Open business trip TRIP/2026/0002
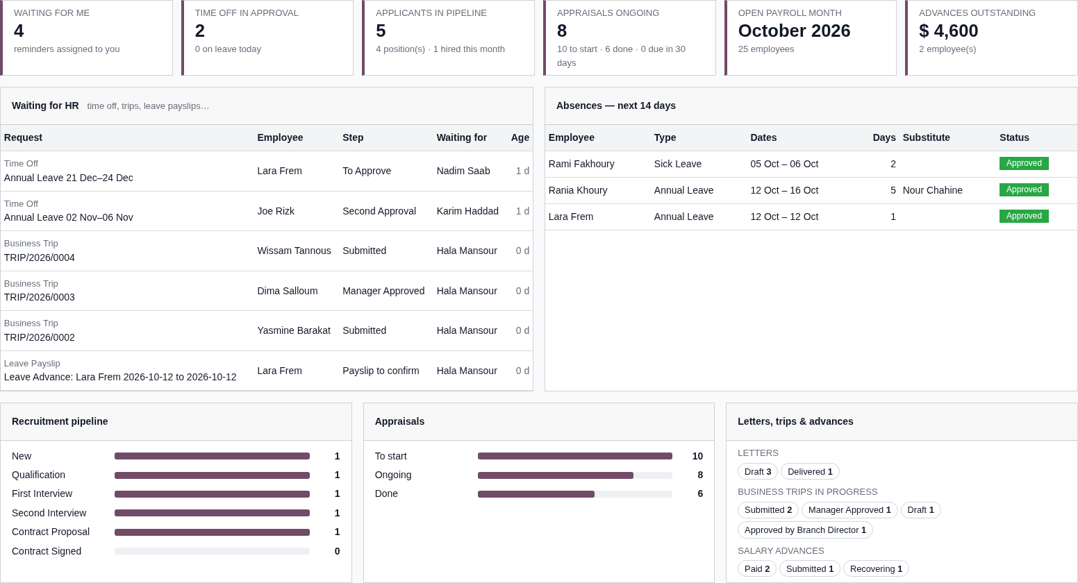Image resolution: width=1078 pixels, height=583 pixels. coord(267,330)
